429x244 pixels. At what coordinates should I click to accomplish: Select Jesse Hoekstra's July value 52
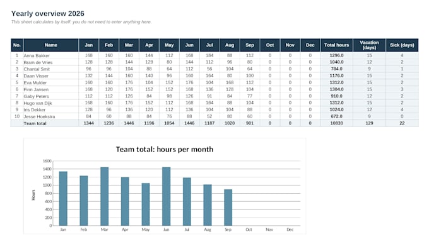[209, 116]
